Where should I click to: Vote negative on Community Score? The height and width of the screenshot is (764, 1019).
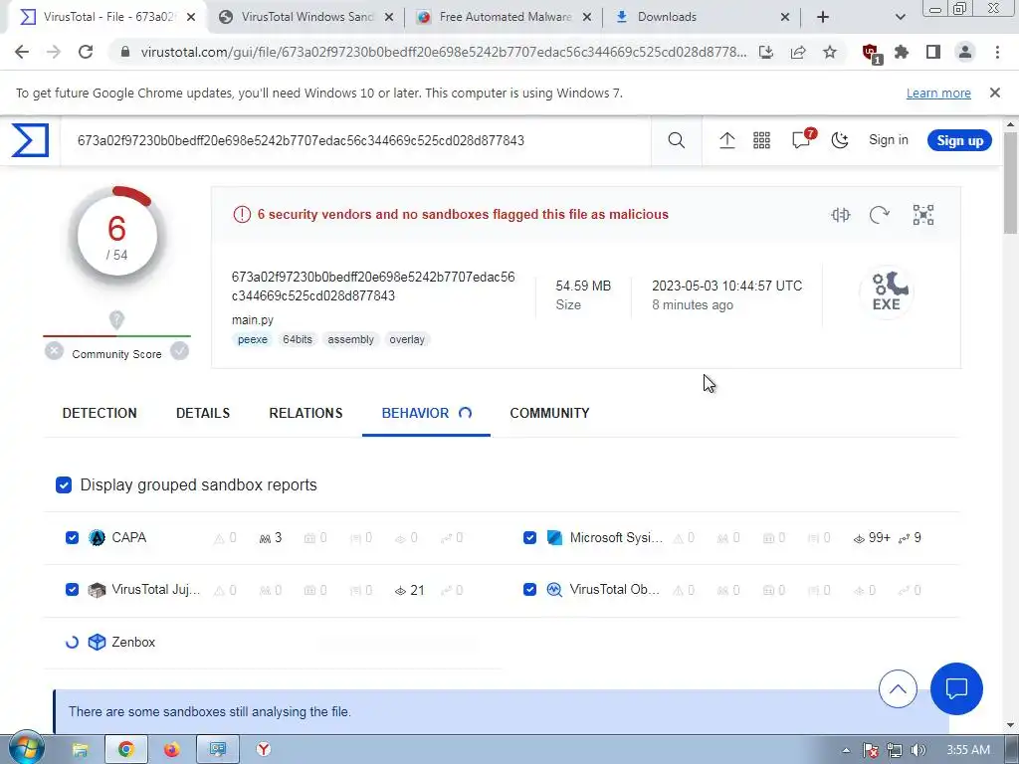(54, 351)
